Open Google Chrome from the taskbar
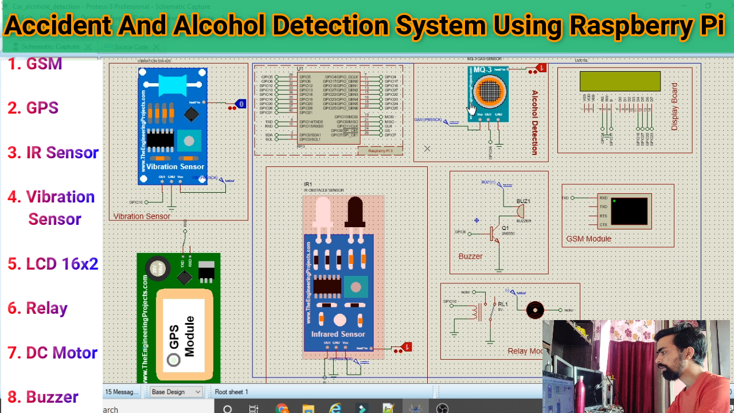Image resolution: width=734 pixels, height=413 pixels. [x=282, y=408]
